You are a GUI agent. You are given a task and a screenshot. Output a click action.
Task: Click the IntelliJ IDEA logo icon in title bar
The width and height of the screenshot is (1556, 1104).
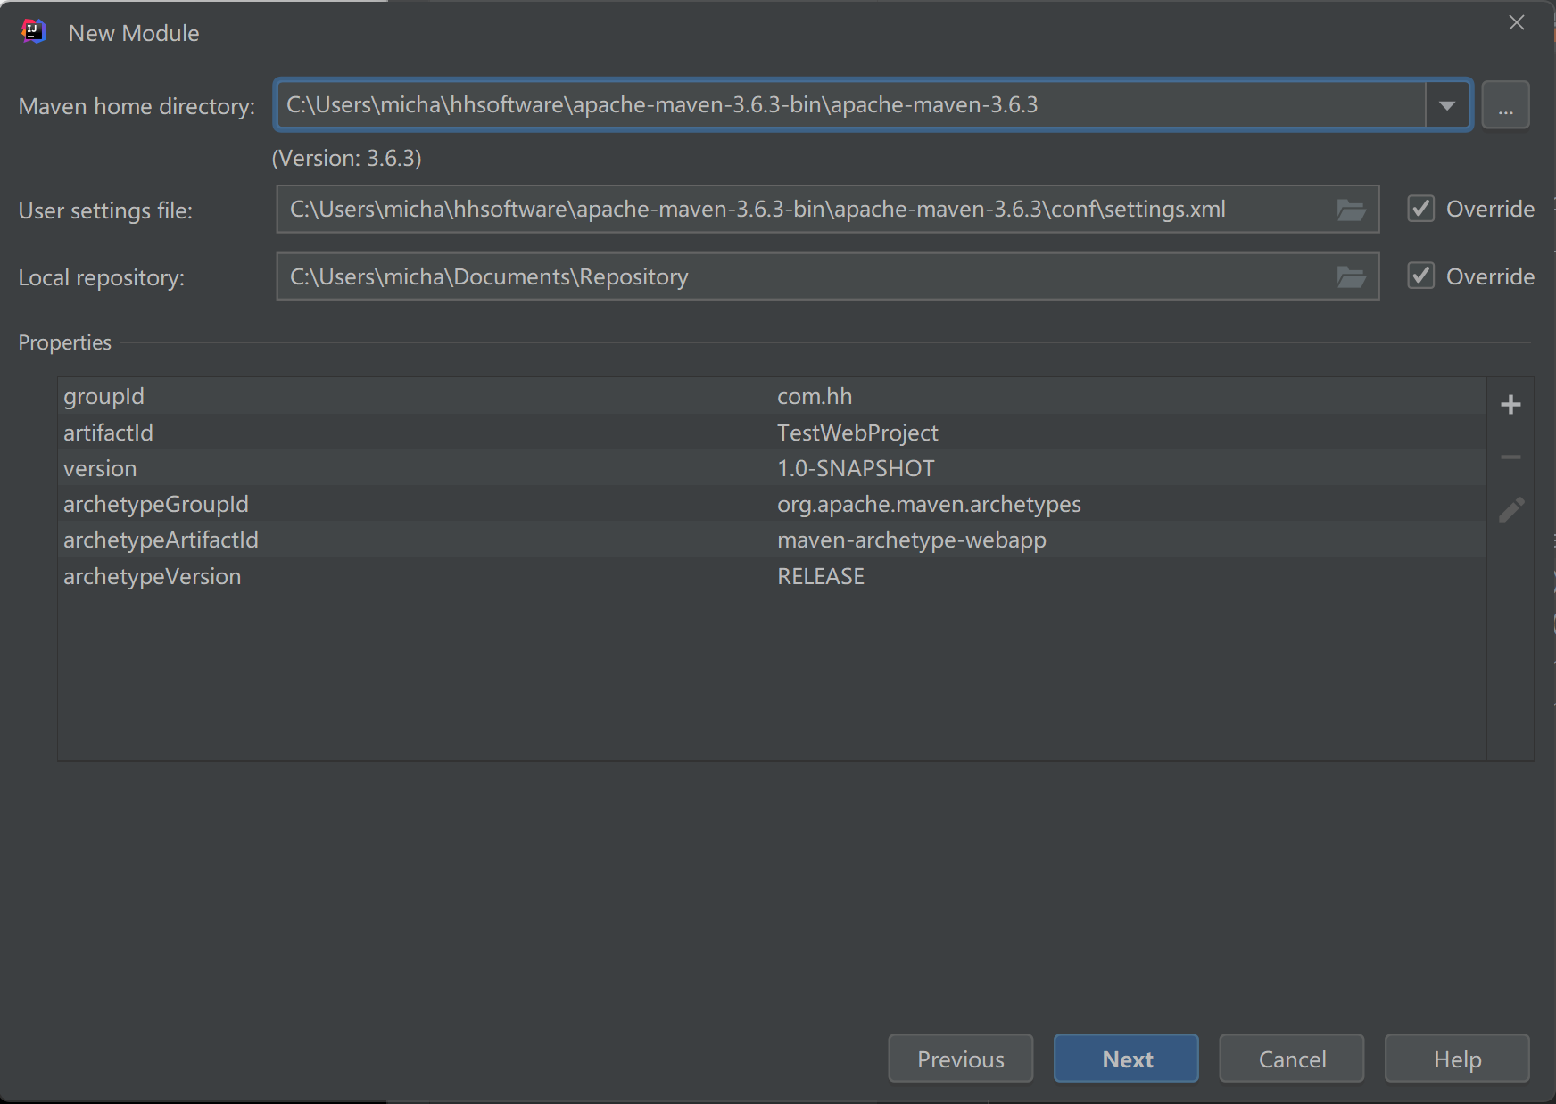coord(33,32)
